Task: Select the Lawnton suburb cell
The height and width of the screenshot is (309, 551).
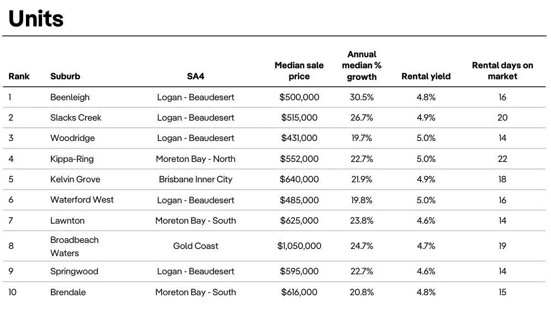Action: [x=67, y=221]
